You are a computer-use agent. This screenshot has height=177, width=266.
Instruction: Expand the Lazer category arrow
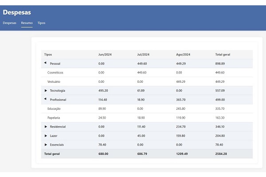coord(46,136)
